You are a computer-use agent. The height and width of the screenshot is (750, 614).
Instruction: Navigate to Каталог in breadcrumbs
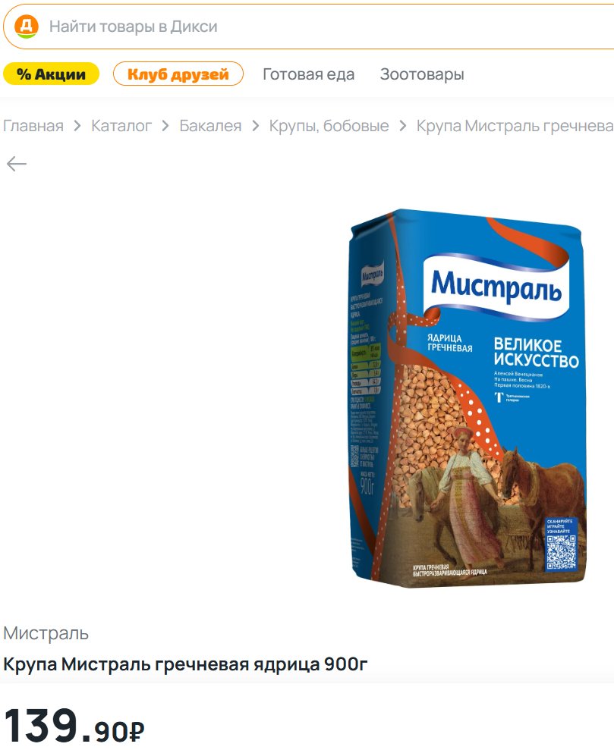pos(121,126)
